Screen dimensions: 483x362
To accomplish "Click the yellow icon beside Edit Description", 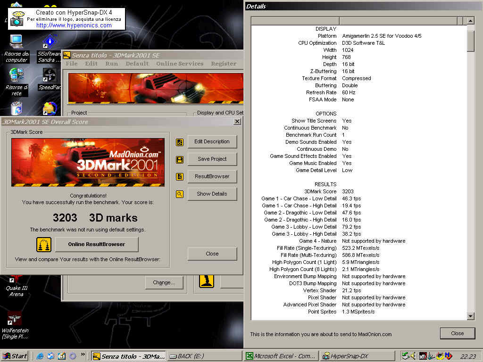I will (x=180, y=142).
